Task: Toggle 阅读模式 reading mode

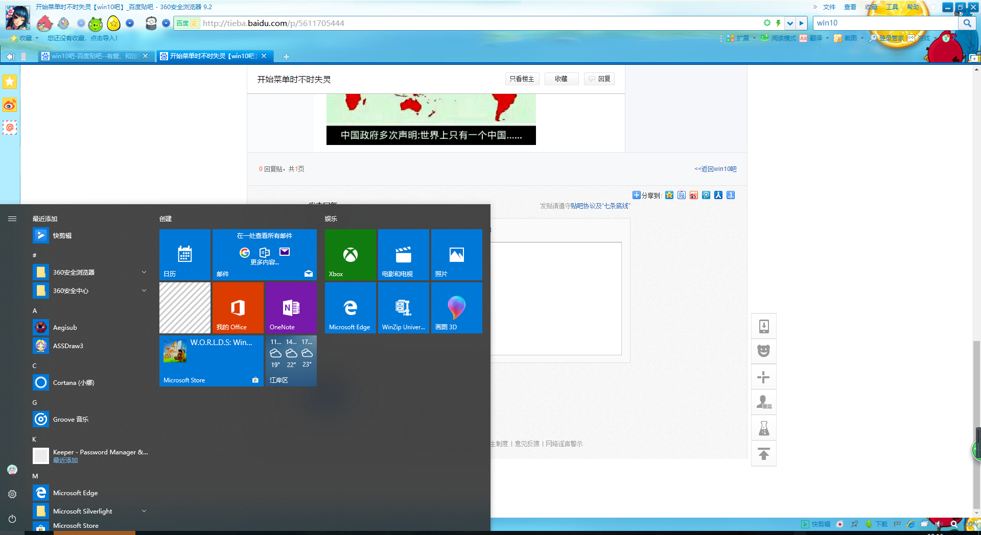Action: [x=778, y=38]
